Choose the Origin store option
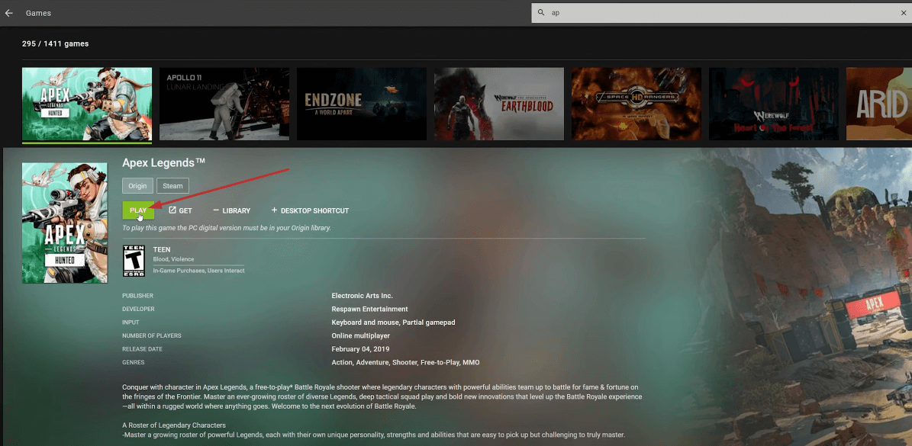Image resolution: width=912 pixels, height=446 pixels. click(x=138, y=186)
